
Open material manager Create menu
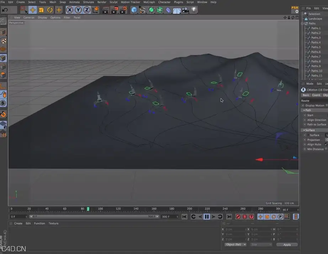(x=18, y=223)
